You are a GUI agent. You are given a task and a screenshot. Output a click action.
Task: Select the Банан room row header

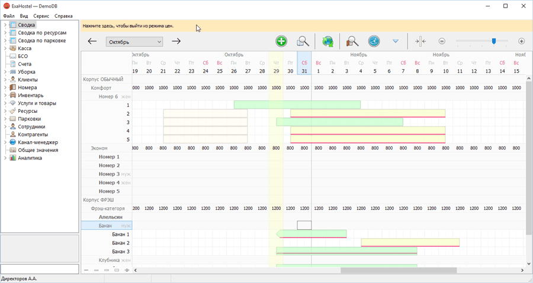pos(107,225)
